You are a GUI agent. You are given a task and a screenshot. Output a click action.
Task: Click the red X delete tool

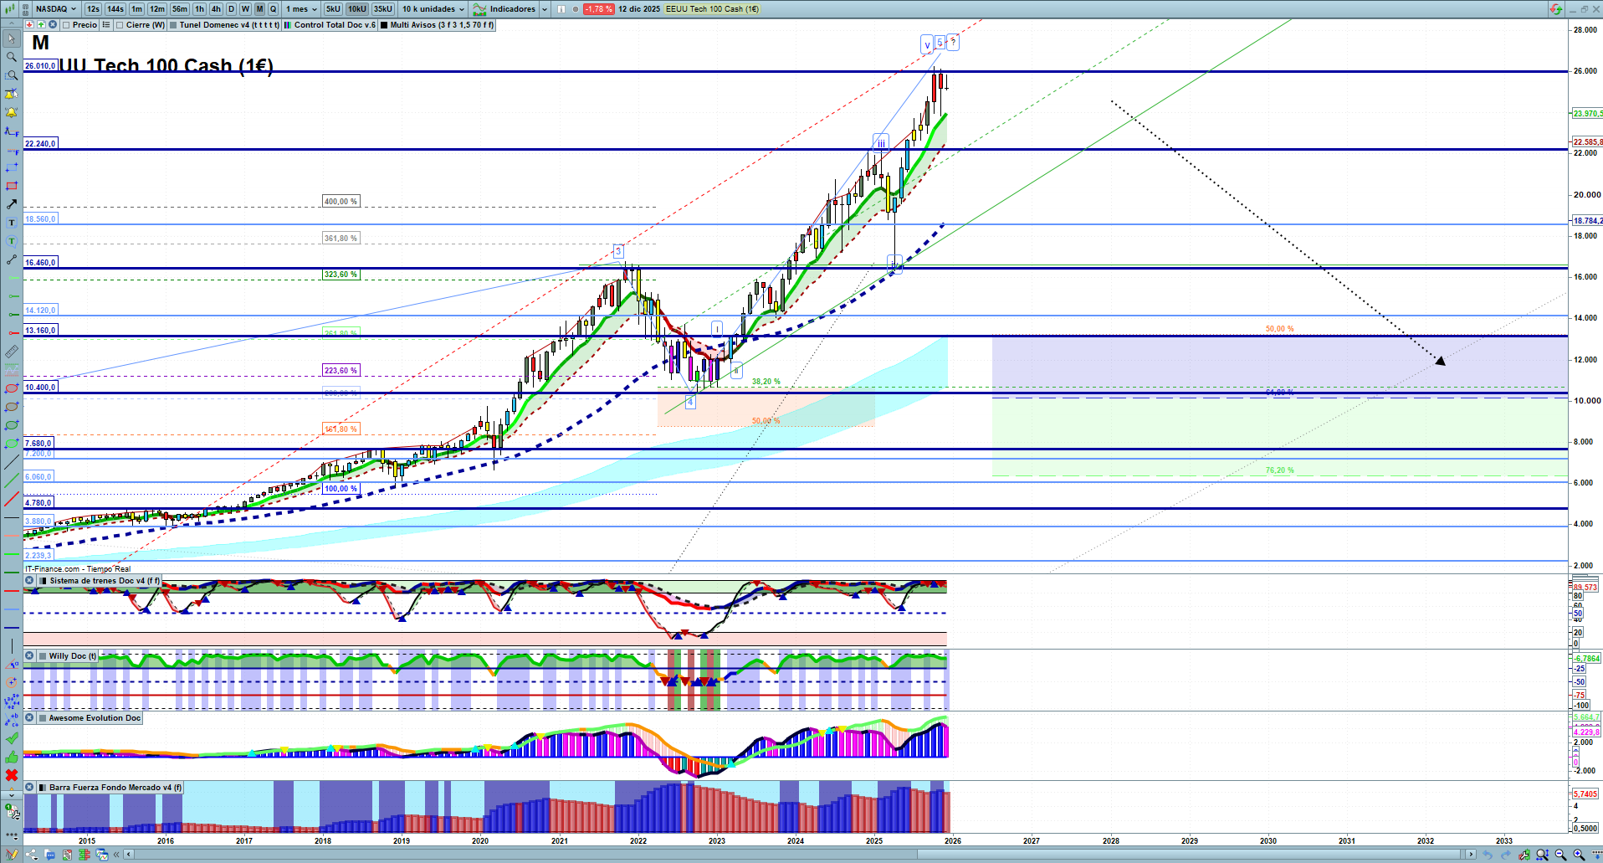coord(12,775)
